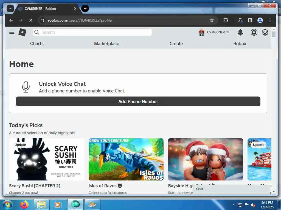The height and width of the screenshot is (210, 281).
Task: Open Chrome Labs flask icon
Action: click(240, 20)
